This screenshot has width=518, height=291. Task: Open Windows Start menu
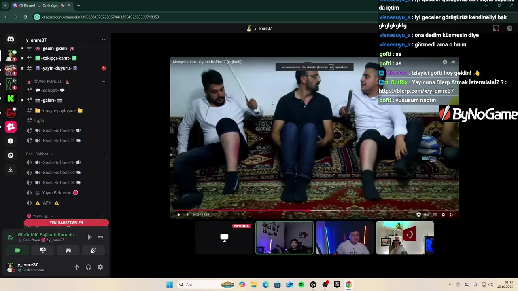tap(170, 285)
